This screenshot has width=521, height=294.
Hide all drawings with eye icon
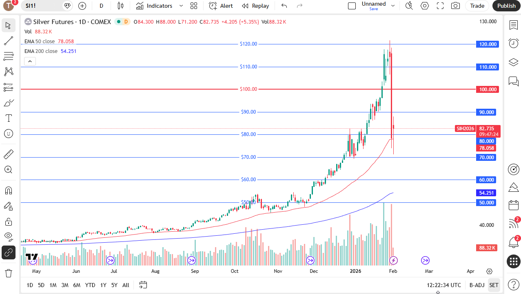coord(8,237)
